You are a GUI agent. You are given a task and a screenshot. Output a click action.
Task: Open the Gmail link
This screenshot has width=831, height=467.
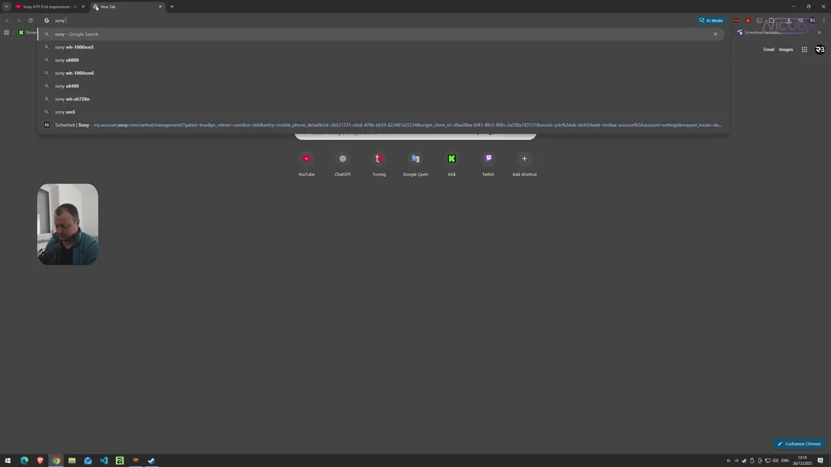[769, 49]
